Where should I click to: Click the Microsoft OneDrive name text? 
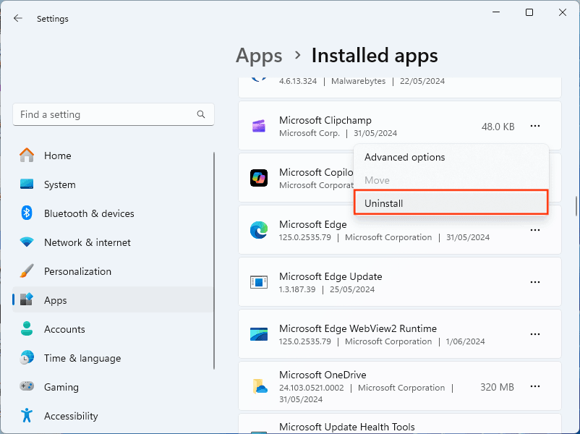[x=323, y=375]
